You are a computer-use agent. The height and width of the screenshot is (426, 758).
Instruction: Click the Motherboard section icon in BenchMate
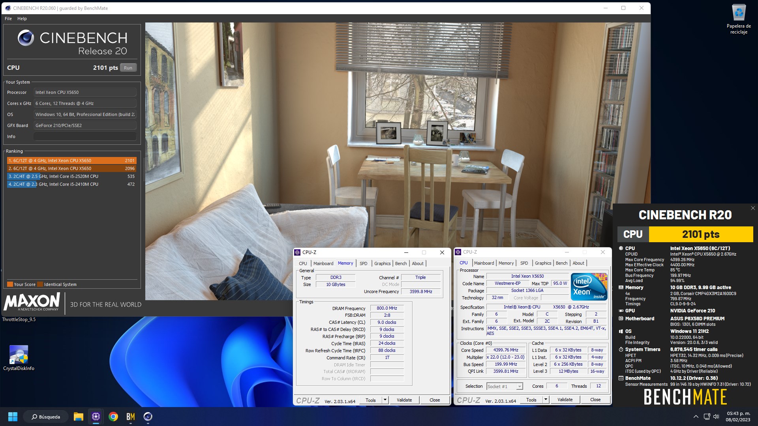pyautogui.click(x=621, y=319)
